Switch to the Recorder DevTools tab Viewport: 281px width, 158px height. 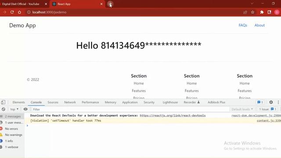[x=191, y=102]
